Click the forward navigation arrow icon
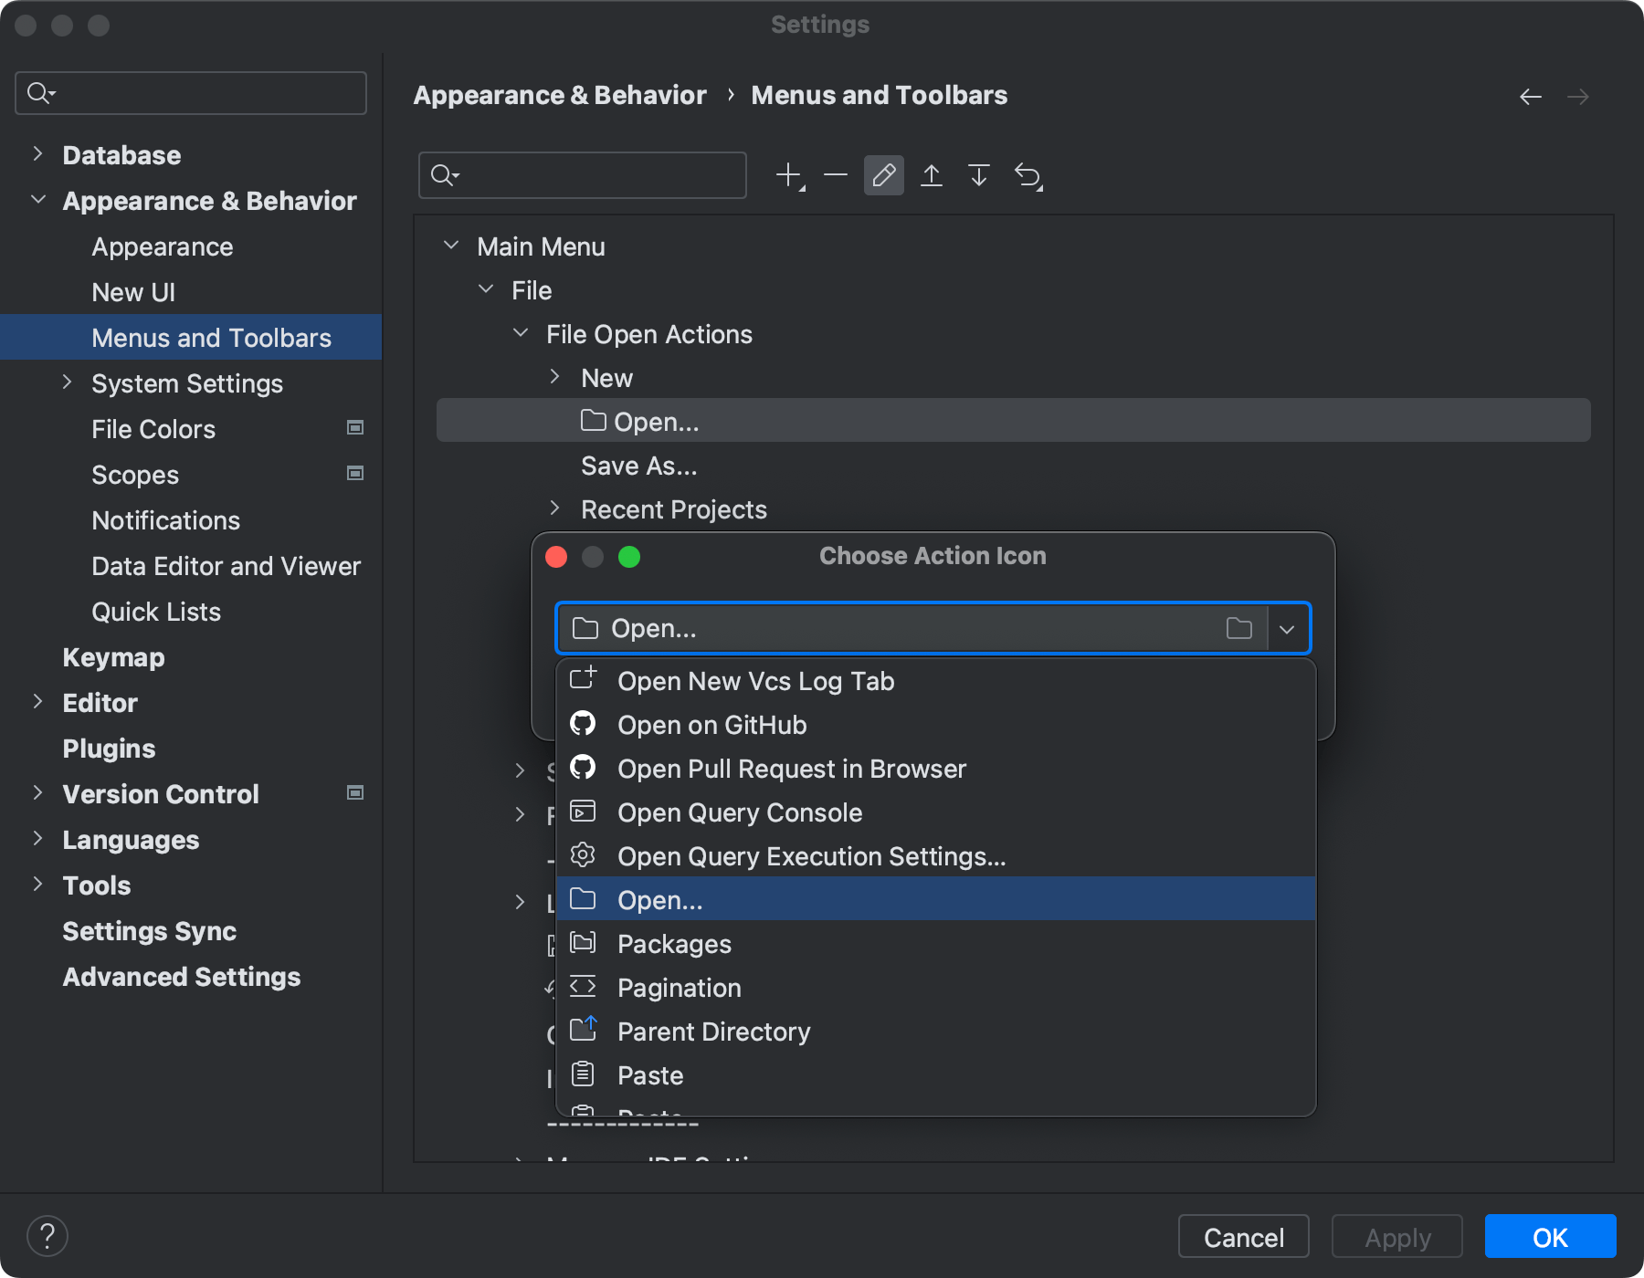The image size is (1644, 1278). 1578,97
